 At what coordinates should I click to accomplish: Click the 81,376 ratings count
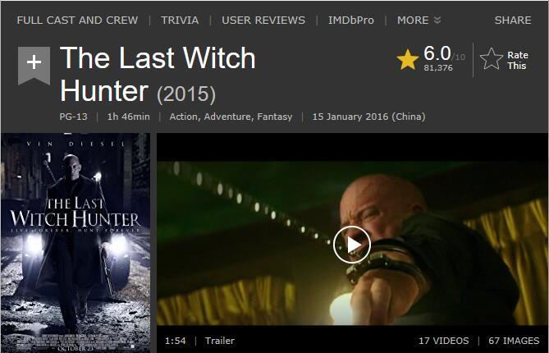(x=438, y=68)
